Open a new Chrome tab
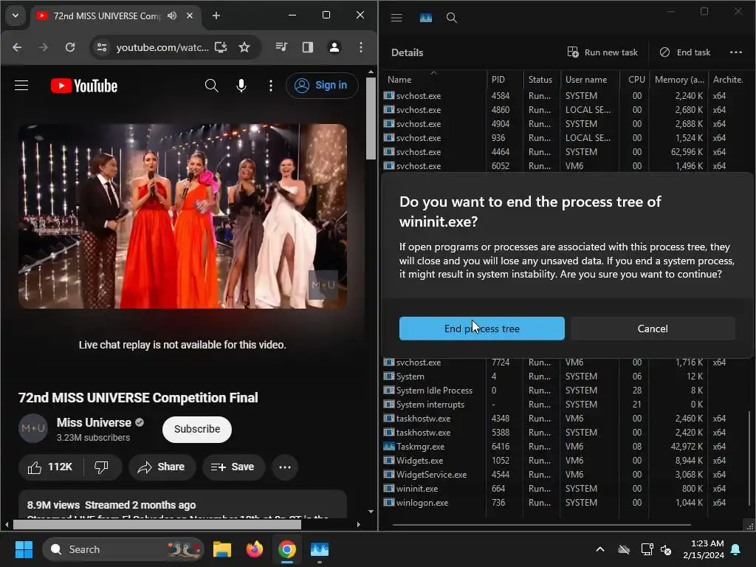This screenshot has width=756, height=567. [x=216, y=16]
